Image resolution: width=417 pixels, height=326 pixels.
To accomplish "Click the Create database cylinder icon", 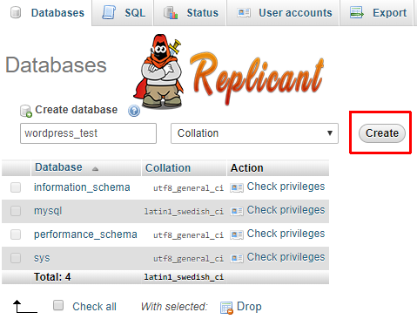I will (x=26, y=111).
